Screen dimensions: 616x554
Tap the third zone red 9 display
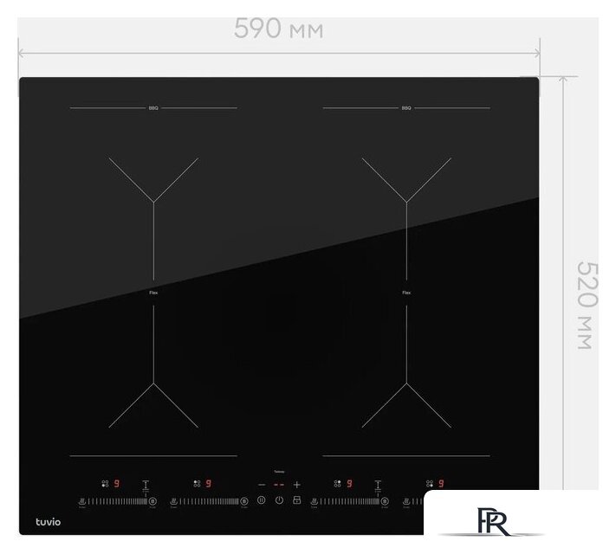coord(349,484)
